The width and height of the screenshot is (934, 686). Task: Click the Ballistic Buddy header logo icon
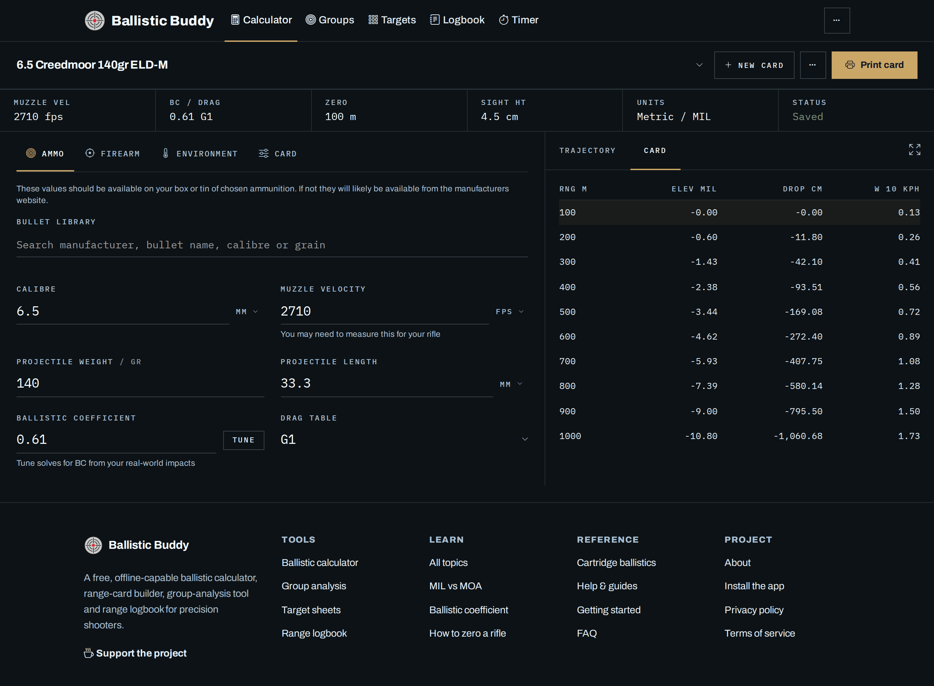[x=95, y=20]
